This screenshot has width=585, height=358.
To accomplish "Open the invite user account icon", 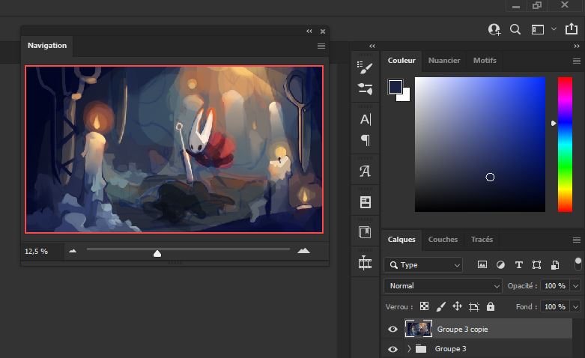I will pos(494,29).
